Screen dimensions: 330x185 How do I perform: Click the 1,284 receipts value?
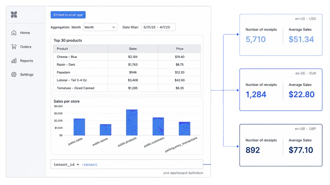[x=256, y=95]
